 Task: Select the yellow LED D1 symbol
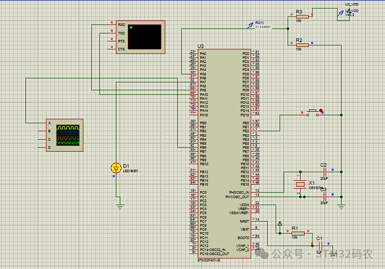tap(116, 168)
